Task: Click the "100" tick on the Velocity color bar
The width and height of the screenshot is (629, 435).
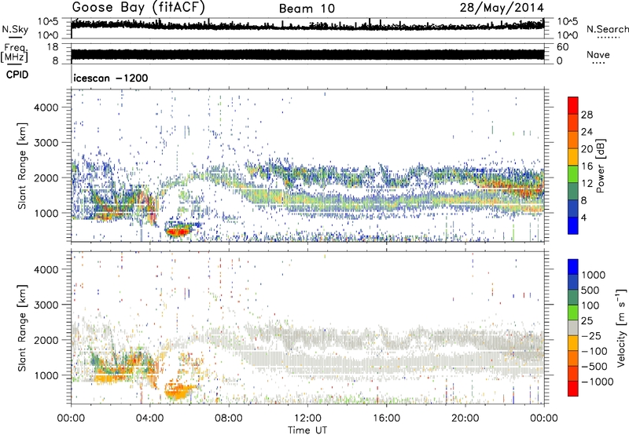Action: 590,305
